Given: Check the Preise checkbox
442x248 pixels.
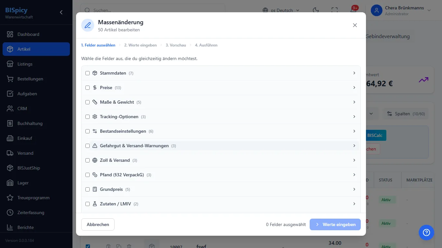Looking at the screenshot, I should (x=87, y=88).
